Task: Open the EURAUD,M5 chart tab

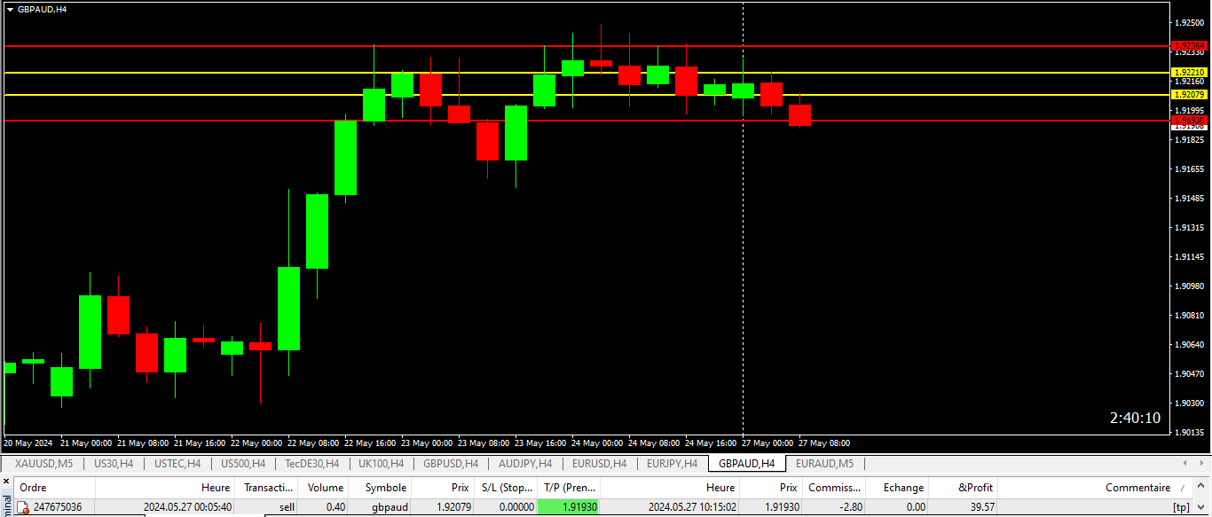Action: pos(824,463)
